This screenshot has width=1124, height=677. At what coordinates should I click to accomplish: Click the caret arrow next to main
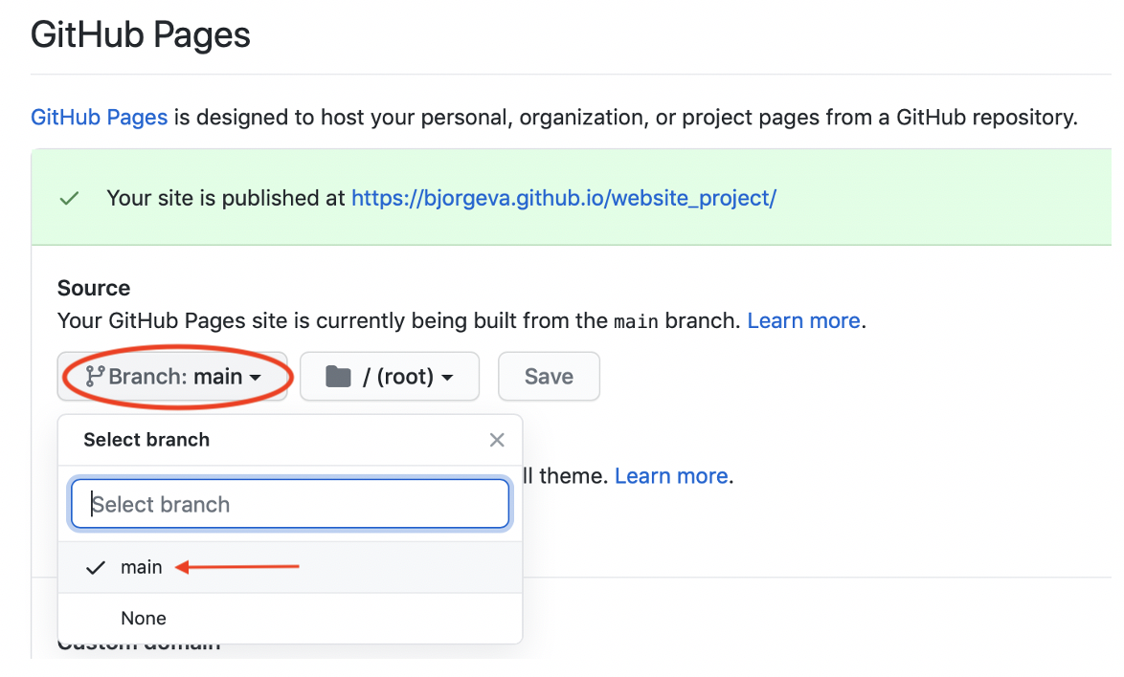[256, 378]
